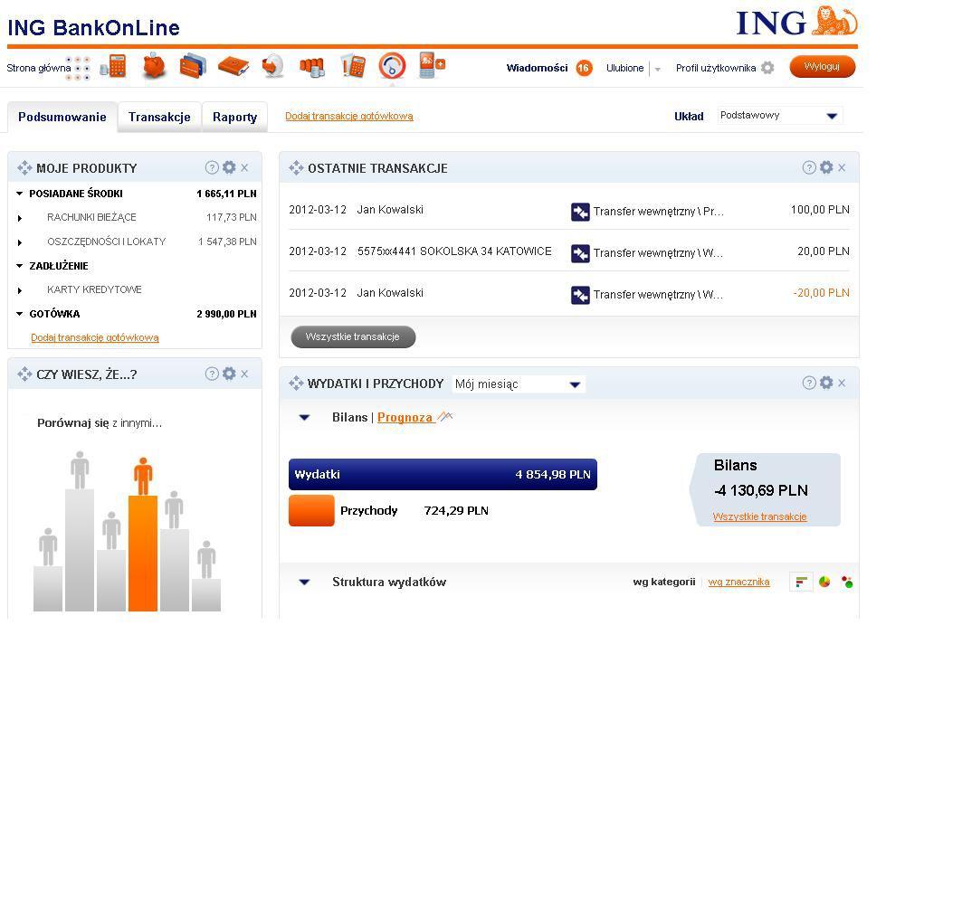Open the coin stacks toolbar icon

tap(312, 67)
